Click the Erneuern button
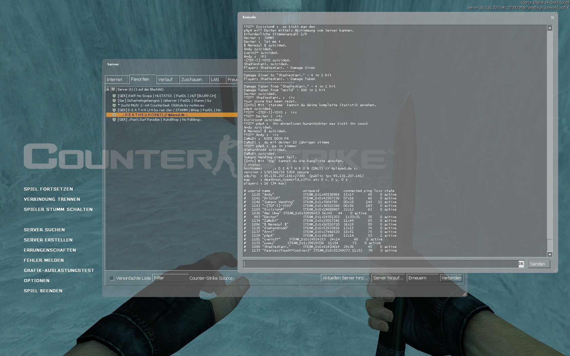 click(x=422, y=278)
